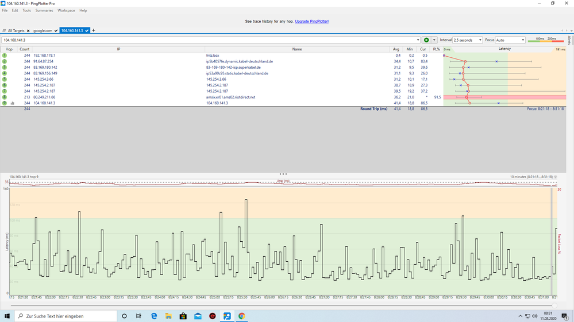Click hop 7 green status circle

[x=5, y=91]
